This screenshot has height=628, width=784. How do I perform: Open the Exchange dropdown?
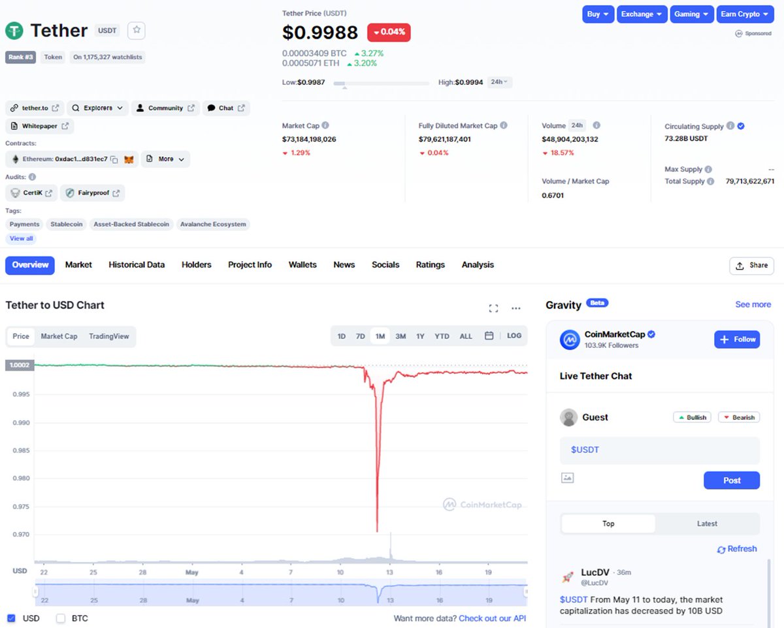point(642,14)
